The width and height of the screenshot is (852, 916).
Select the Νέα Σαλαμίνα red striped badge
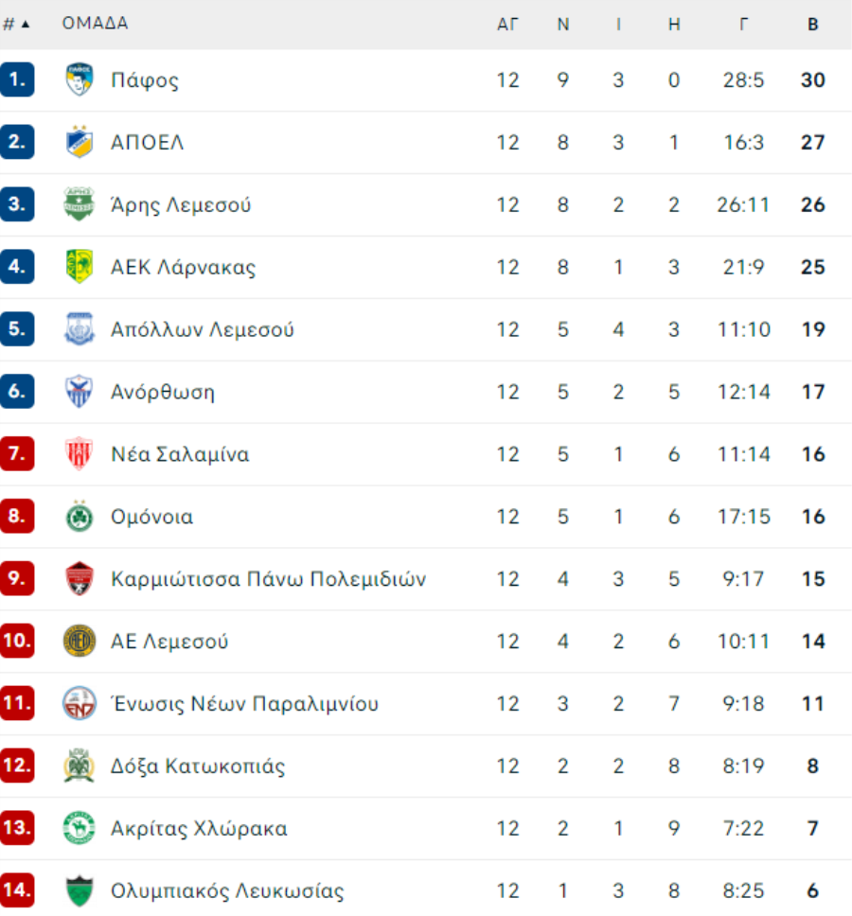(79, 454)
